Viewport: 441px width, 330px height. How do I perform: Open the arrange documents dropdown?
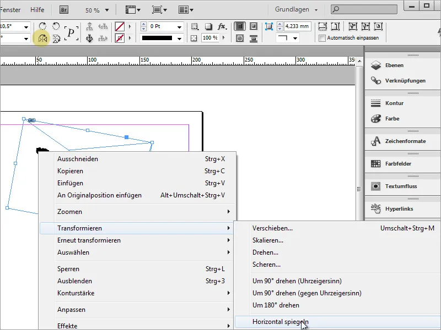click(x=186, y=10)
